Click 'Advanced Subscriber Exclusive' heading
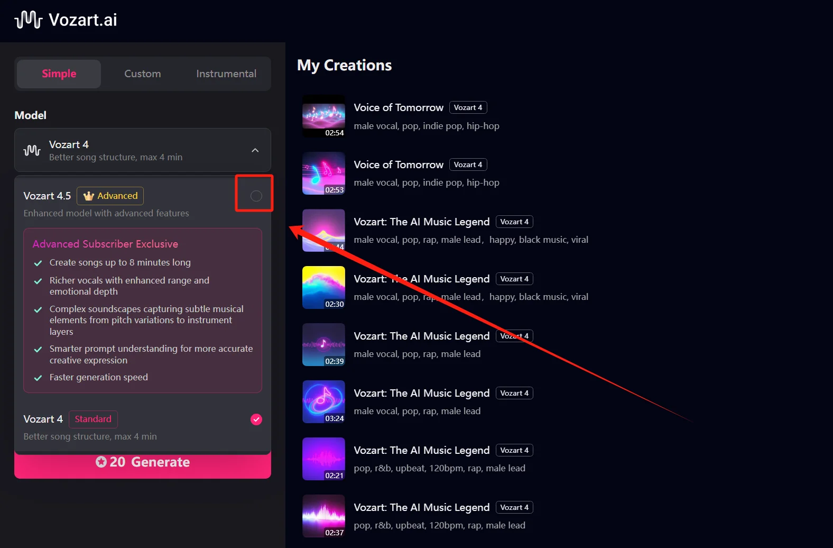833x548 pixels. coord(105,244)
